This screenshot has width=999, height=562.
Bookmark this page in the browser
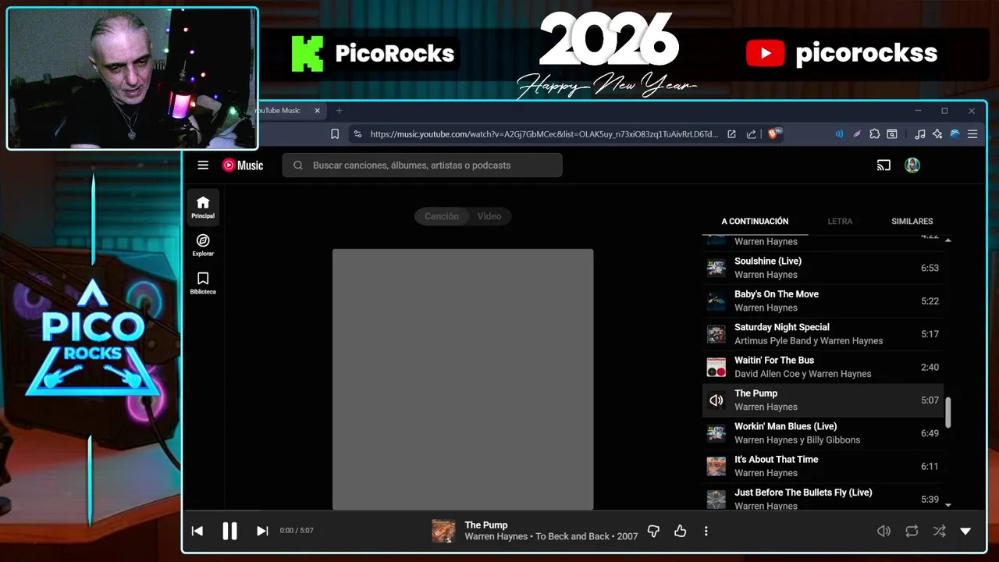[x=335, y=134]
